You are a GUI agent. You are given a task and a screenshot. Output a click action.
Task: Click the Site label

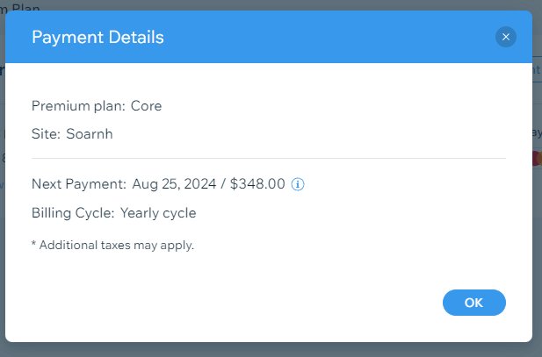pyautogui.click(x=46, y=134)
